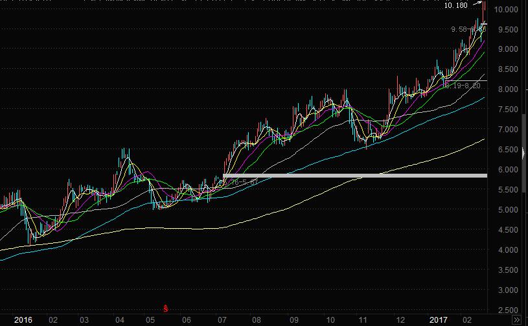
Task: Click the 2017 year label on the time axis
Action: [x=439, y=320]
